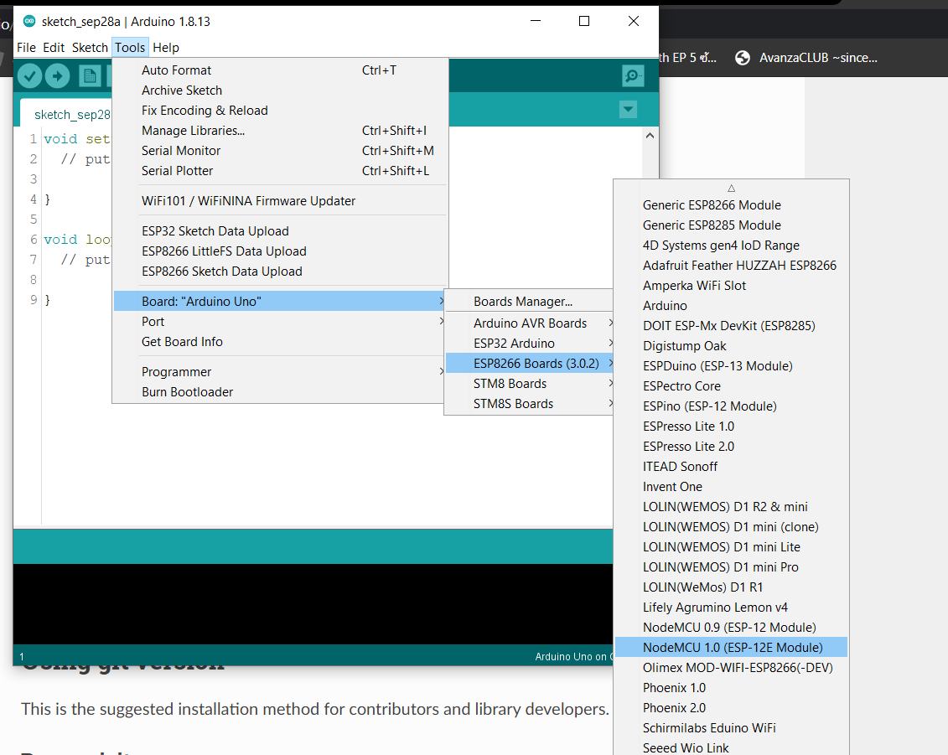Click the editor scrollbar up arrow
This screenshot has width=948, height=755.
tap(650, 136)
